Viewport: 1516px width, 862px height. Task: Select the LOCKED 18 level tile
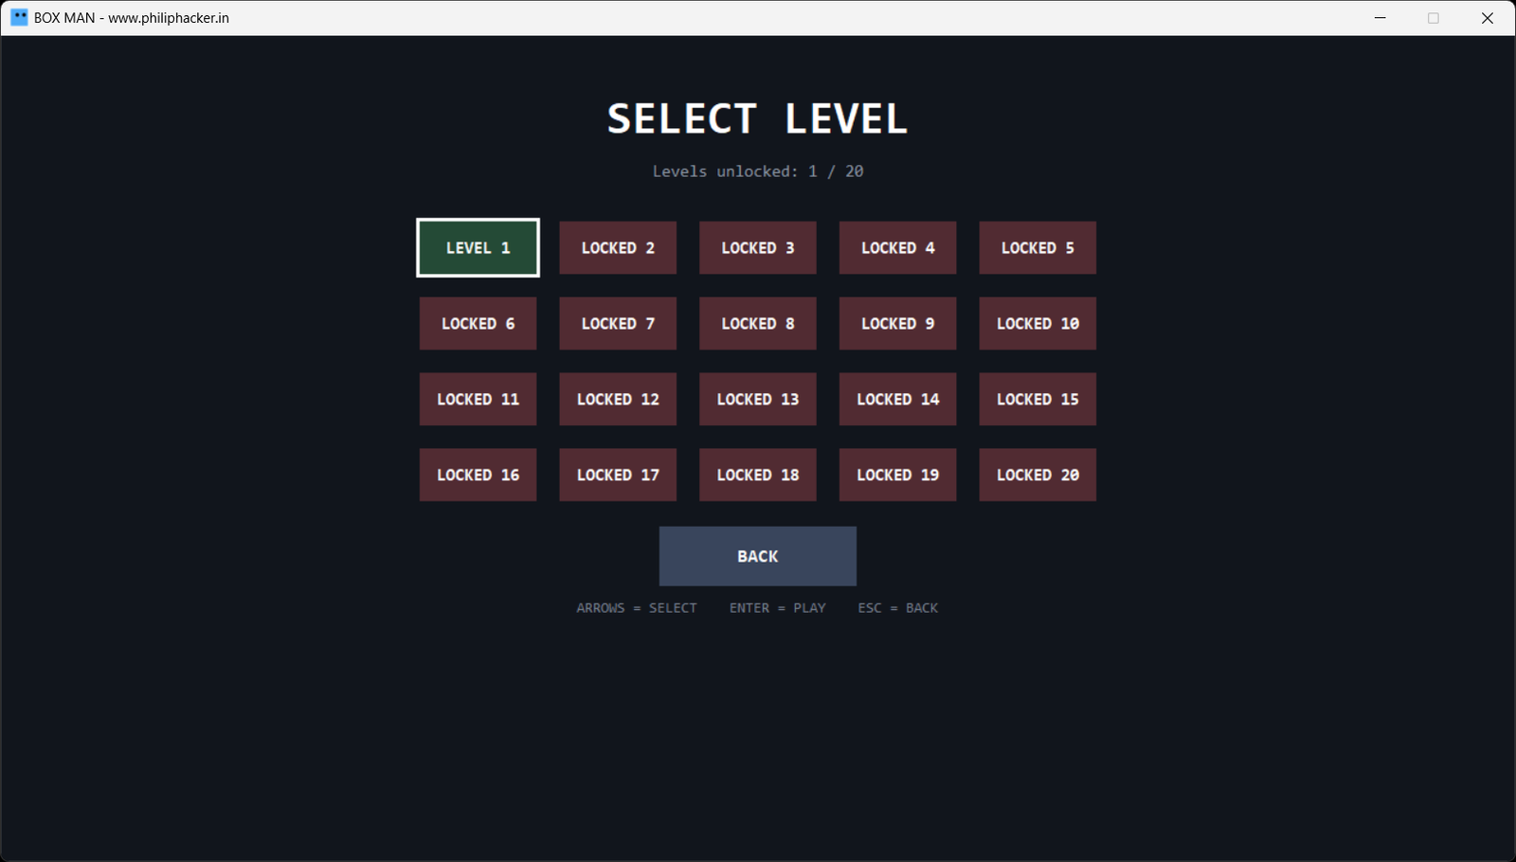point(758,475)
